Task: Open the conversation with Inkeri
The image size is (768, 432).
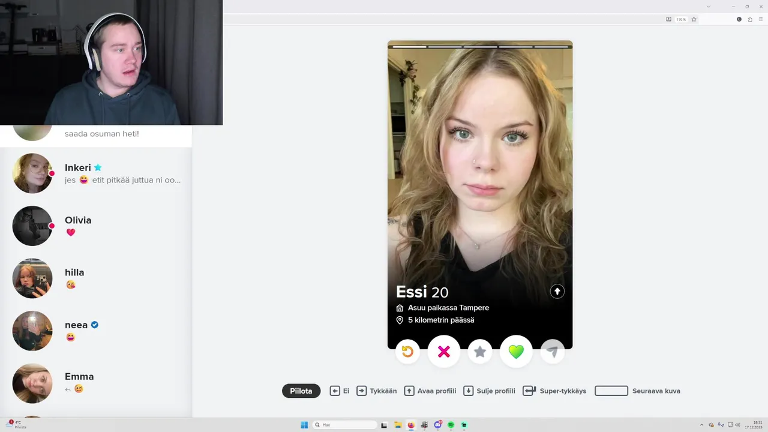Action: point(96,173)
